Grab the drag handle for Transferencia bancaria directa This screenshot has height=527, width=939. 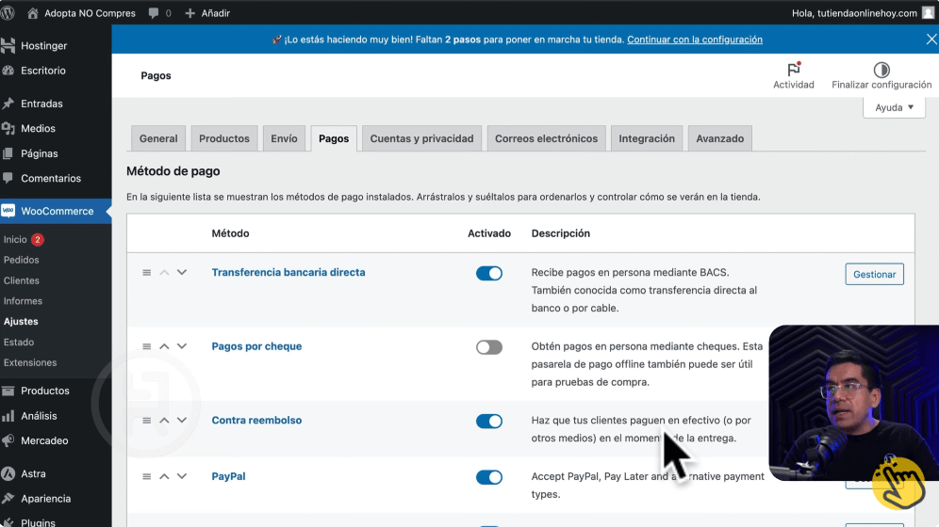point(147,273)
